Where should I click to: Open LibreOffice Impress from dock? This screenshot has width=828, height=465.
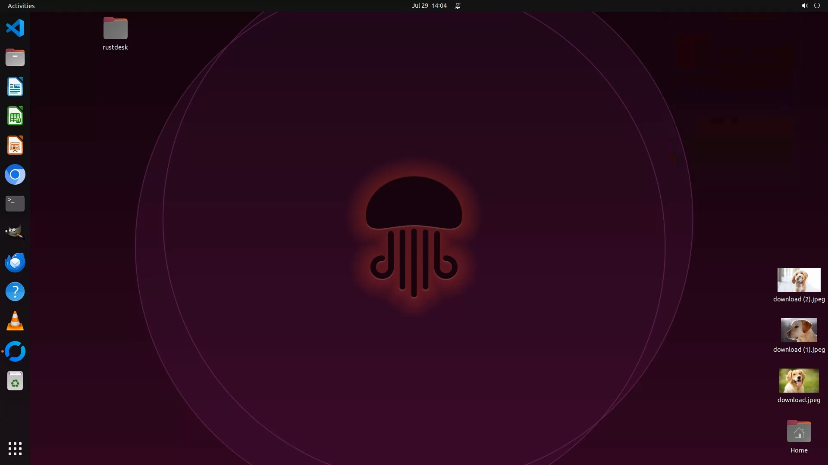pos(15,146)
